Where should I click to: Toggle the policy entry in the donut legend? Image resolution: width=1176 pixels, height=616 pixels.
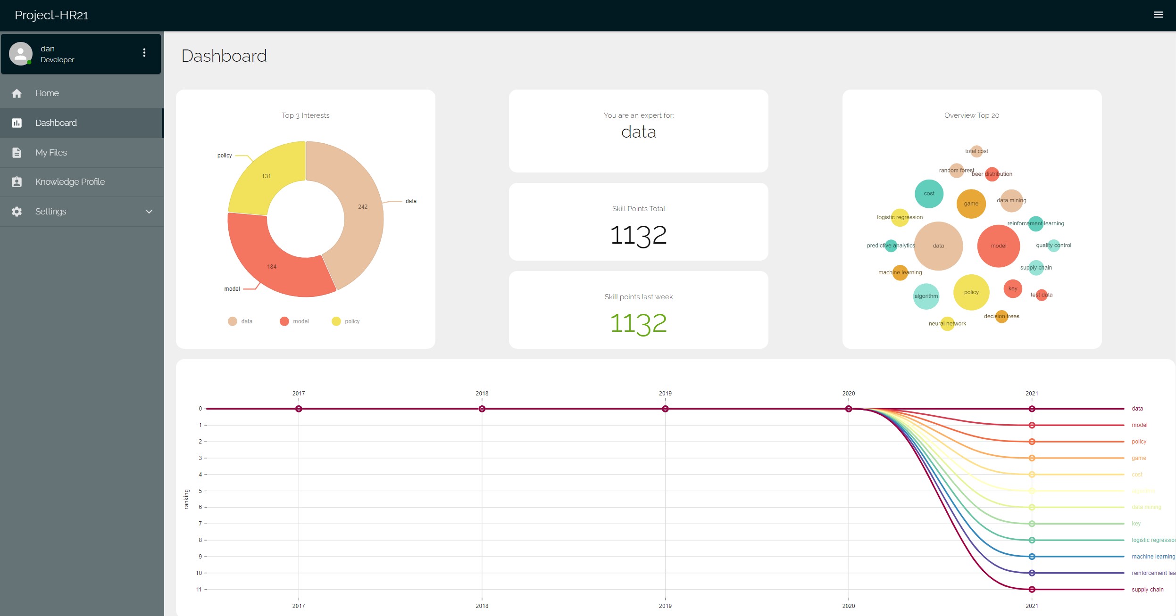347,321
